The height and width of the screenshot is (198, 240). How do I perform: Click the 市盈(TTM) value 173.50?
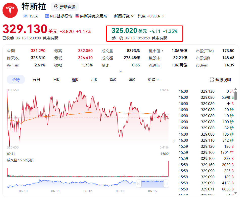click(x=228, y=51)
